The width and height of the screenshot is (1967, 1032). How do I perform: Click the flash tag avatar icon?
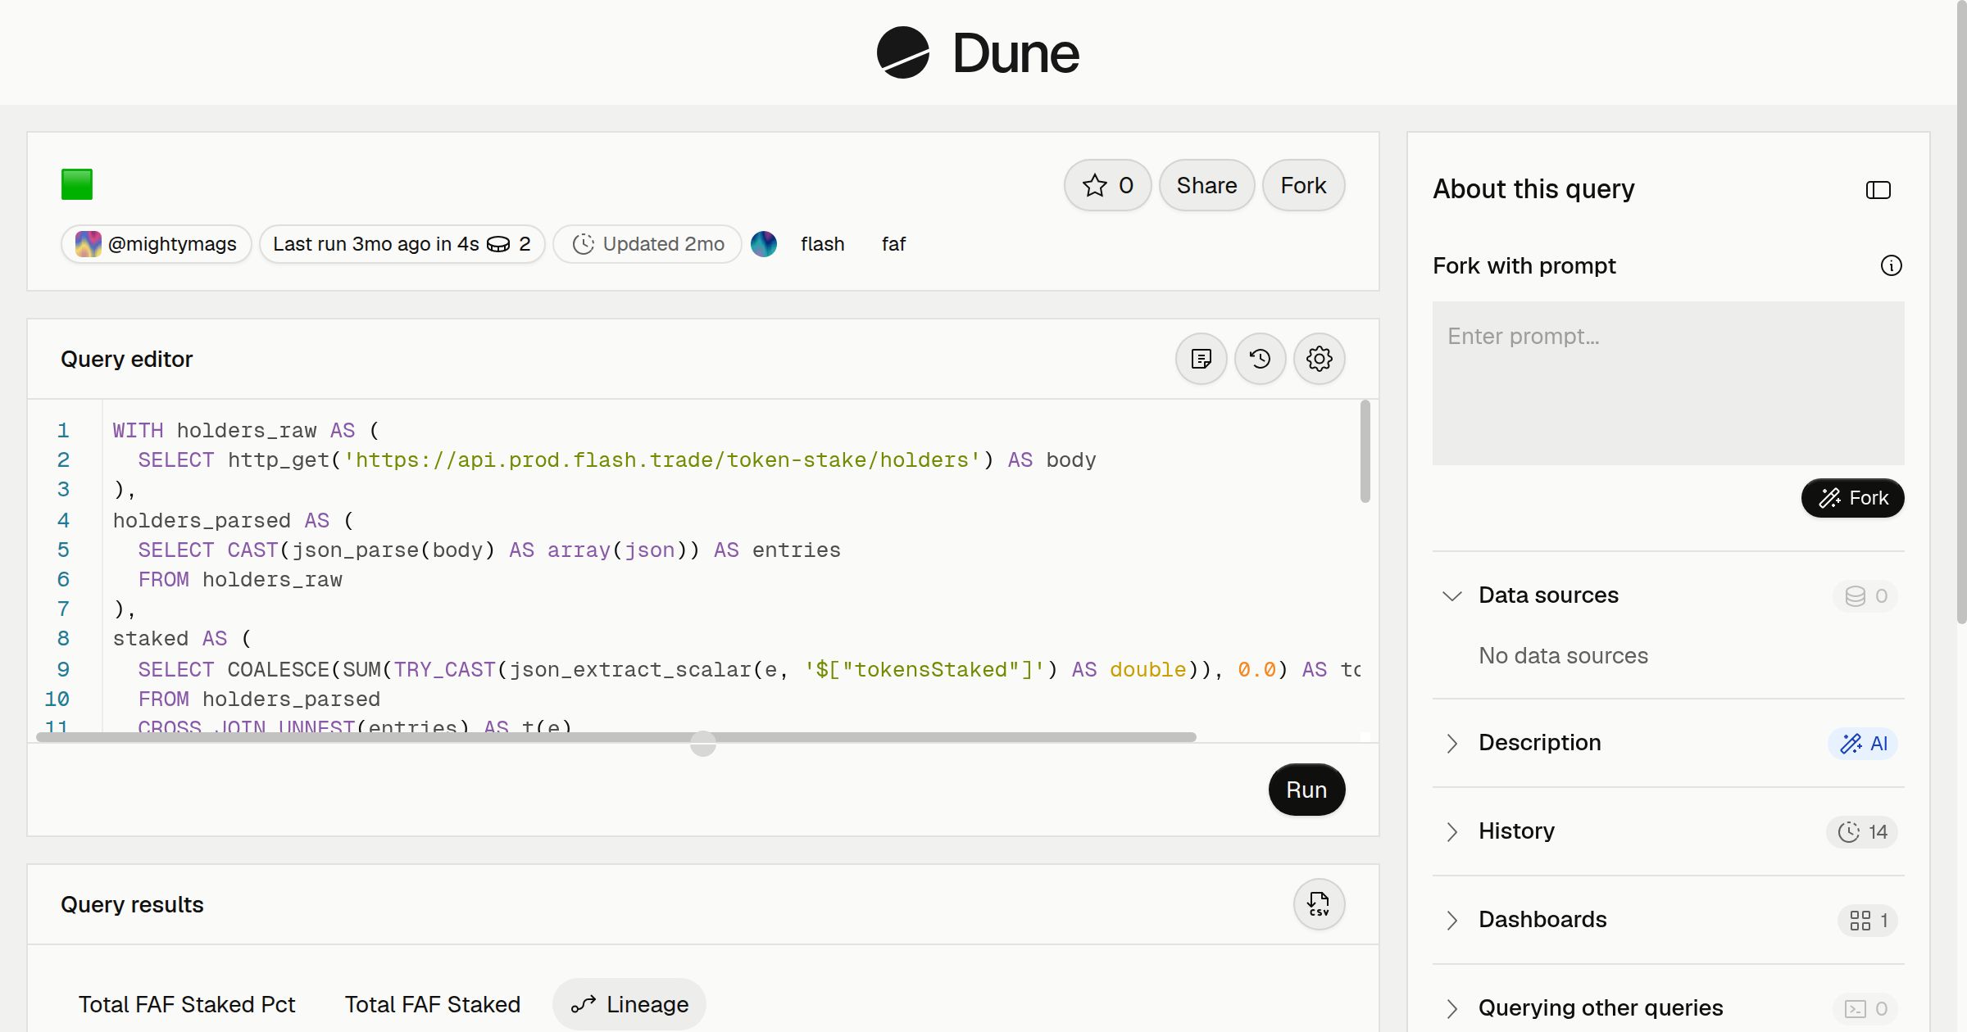pyautogui.click(x=764, y=244)
